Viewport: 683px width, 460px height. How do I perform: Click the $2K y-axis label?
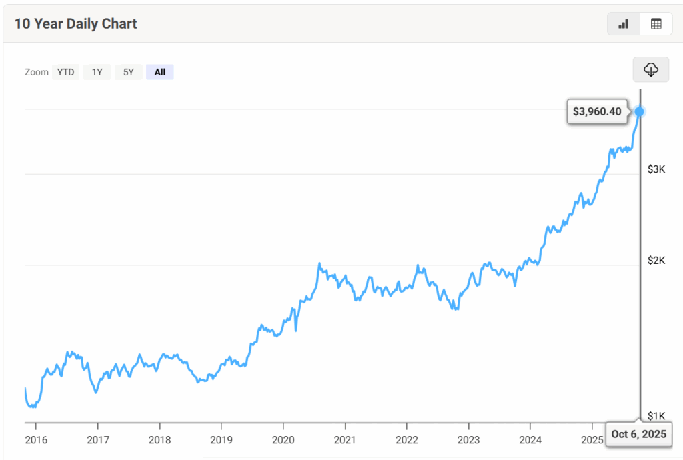656,260
